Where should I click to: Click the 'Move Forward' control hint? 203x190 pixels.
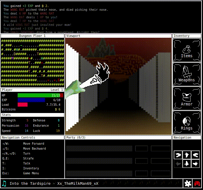point(34,144)
